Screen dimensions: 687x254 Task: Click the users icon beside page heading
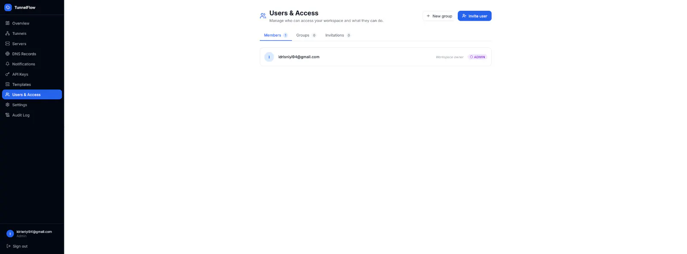coord(263,16)
